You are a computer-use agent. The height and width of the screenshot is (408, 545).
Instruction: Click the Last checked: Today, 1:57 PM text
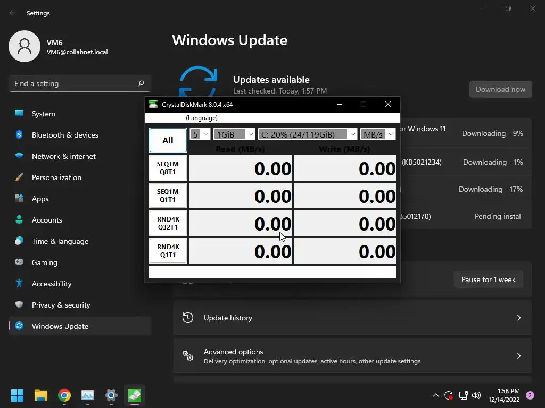280,91
